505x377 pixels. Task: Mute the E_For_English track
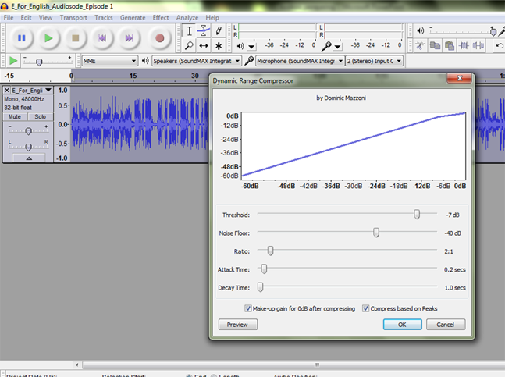coord(15,116)
